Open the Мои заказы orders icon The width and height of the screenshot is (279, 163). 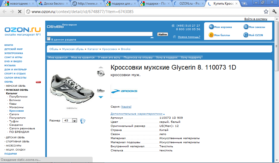[246, 27]
